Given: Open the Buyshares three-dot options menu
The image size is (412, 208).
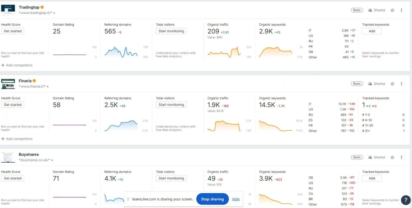Looking at the screenshot, I should [x=401, y=157].
